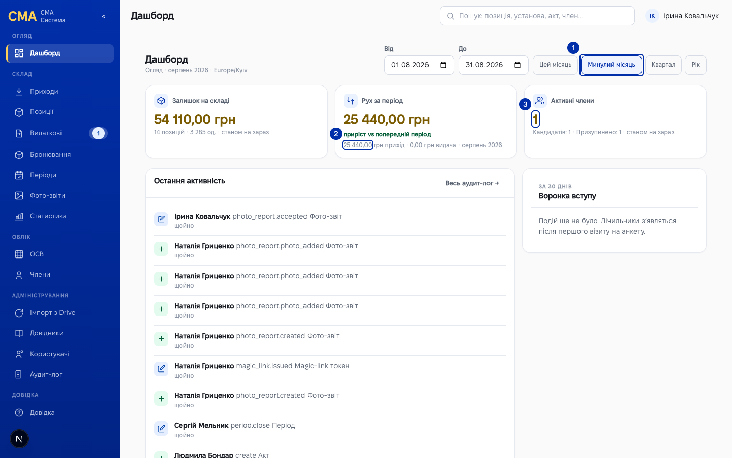Select the Цей місяць period
This screenshot has width=732, height=458.
(x=555, y=65)
